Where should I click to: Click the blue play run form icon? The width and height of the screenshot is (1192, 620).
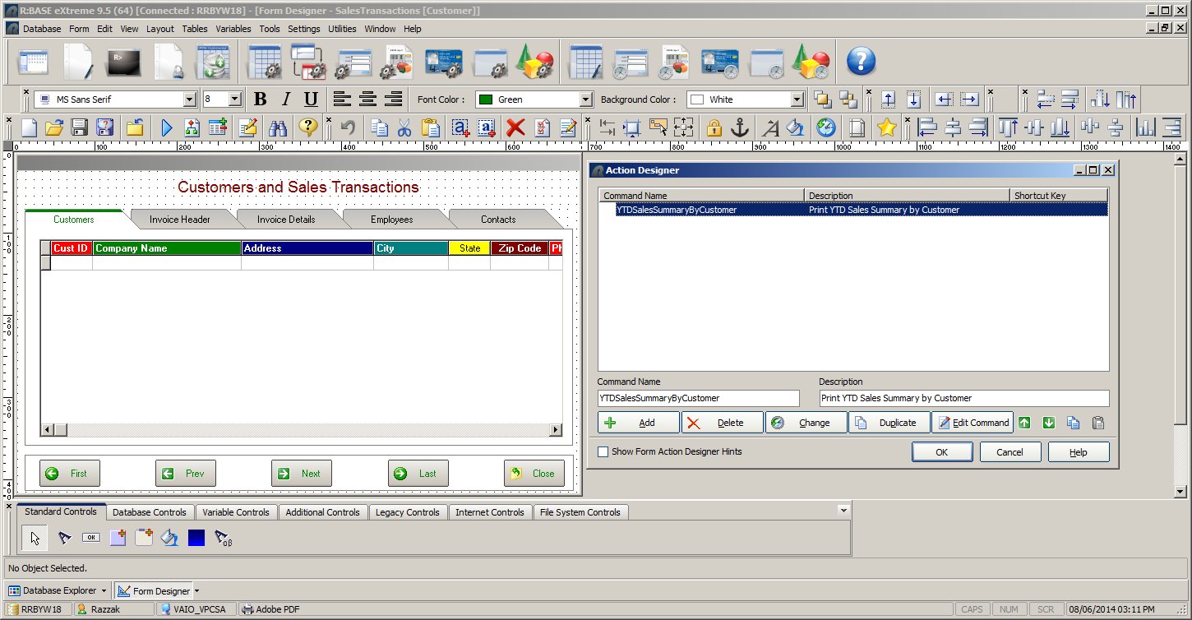point(167,127)
